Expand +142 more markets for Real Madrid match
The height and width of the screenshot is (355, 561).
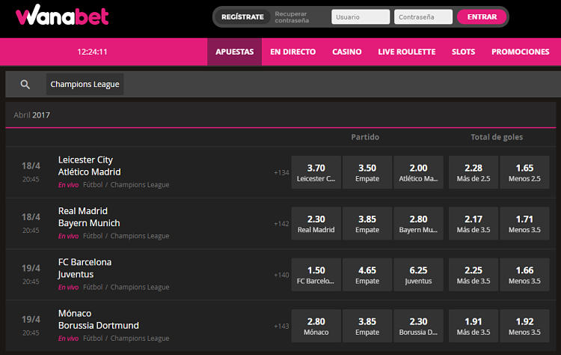tap(281, 224)
